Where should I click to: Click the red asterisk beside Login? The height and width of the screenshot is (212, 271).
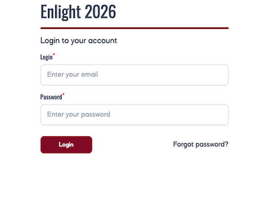point(54,55)
